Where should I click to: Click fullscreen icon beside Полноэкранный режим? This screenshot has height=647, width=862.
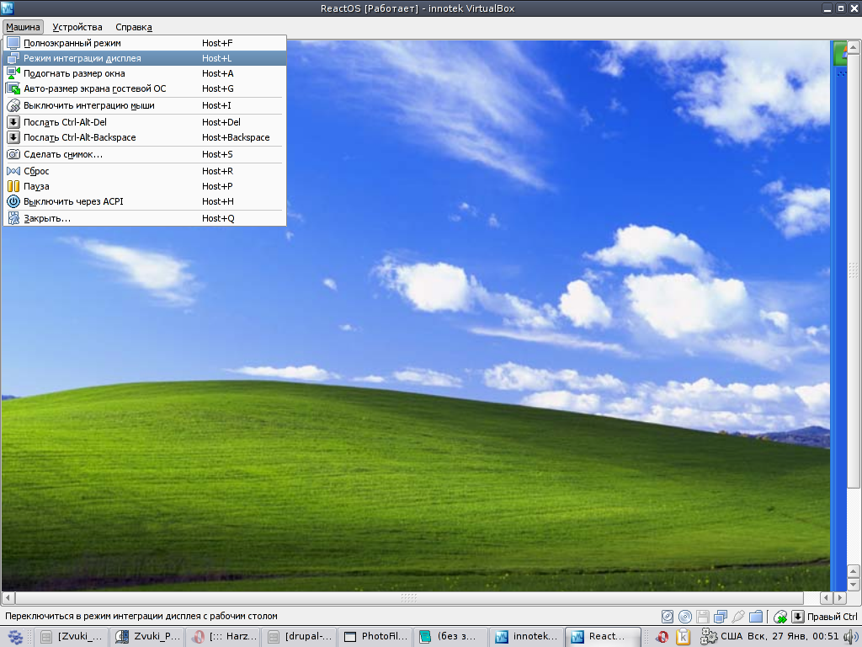click(x=13, y=43)
